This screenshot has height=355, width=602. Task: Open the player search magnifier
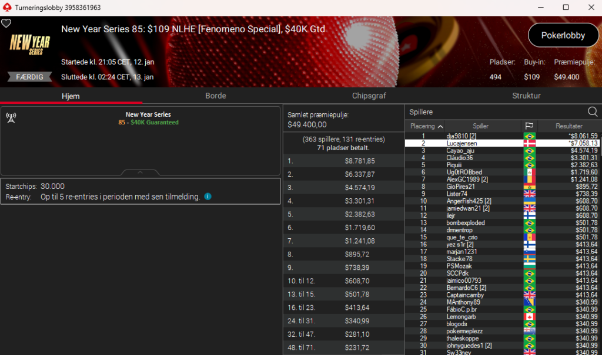click(x=593, y=111)
